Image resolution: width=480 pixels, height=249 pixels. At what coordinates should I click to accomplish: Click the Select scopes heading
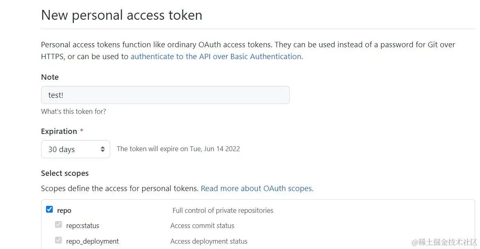tap(65, 173)
